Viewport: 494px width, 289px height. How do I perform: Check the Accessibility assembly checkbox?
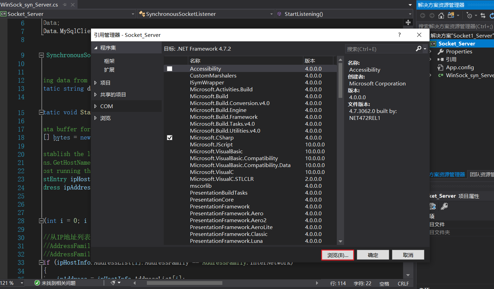coord(170,69)
